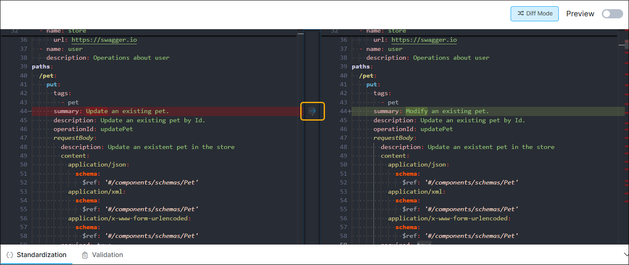Select the red deleted 'Update an existing pet.' line

tap(125, 111)
